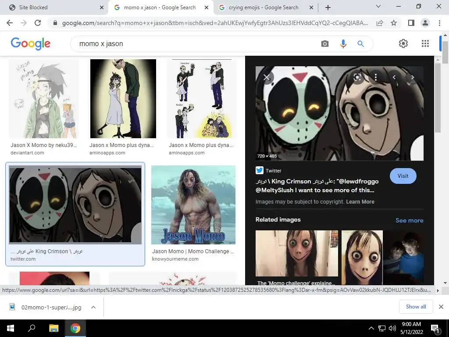Click the preview panel scrollbar
The height and width of the screenshot is (337, 449).
pos(437,97)
